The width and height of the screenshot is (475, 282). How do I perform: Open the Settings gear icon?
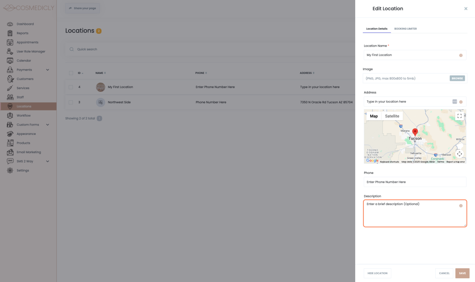click(10, 170)
